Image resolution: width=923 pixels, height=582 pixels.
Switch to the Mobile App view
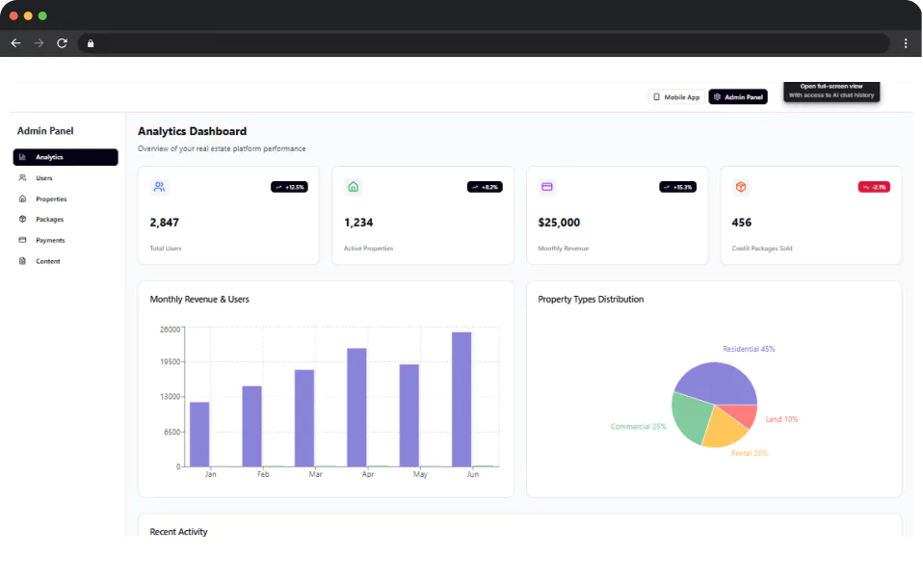click(x=676, y=96)
